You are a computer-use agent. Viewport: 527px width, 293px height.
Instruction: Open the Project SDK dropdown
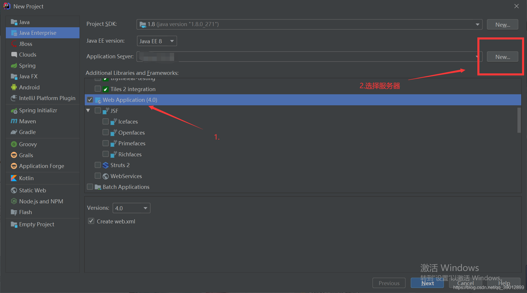click(309, 24)
